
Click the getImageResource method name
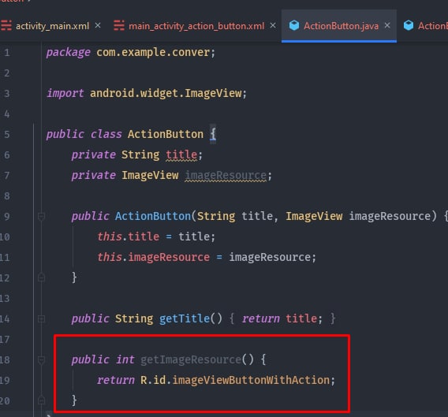tap(191, 360)
